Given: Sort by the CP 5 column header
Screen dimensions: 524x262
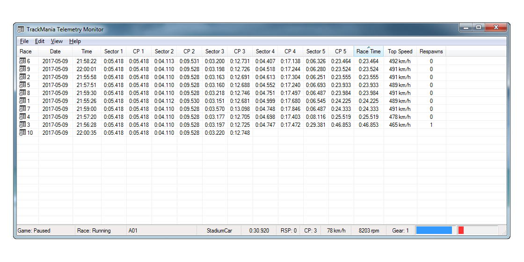Looking at the screenshot, I should pyautogui.click(x=341, y=51).
